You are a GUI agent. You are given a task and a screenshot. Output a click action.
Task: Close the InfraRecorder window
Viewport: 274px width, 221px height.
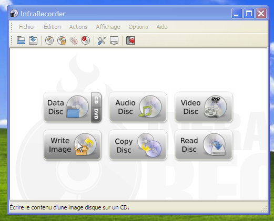pos(261,13)
